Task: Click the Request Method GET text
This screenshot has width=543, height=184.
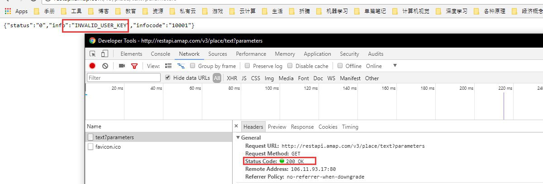Action: pyautogui.click(x=296, y=154)
